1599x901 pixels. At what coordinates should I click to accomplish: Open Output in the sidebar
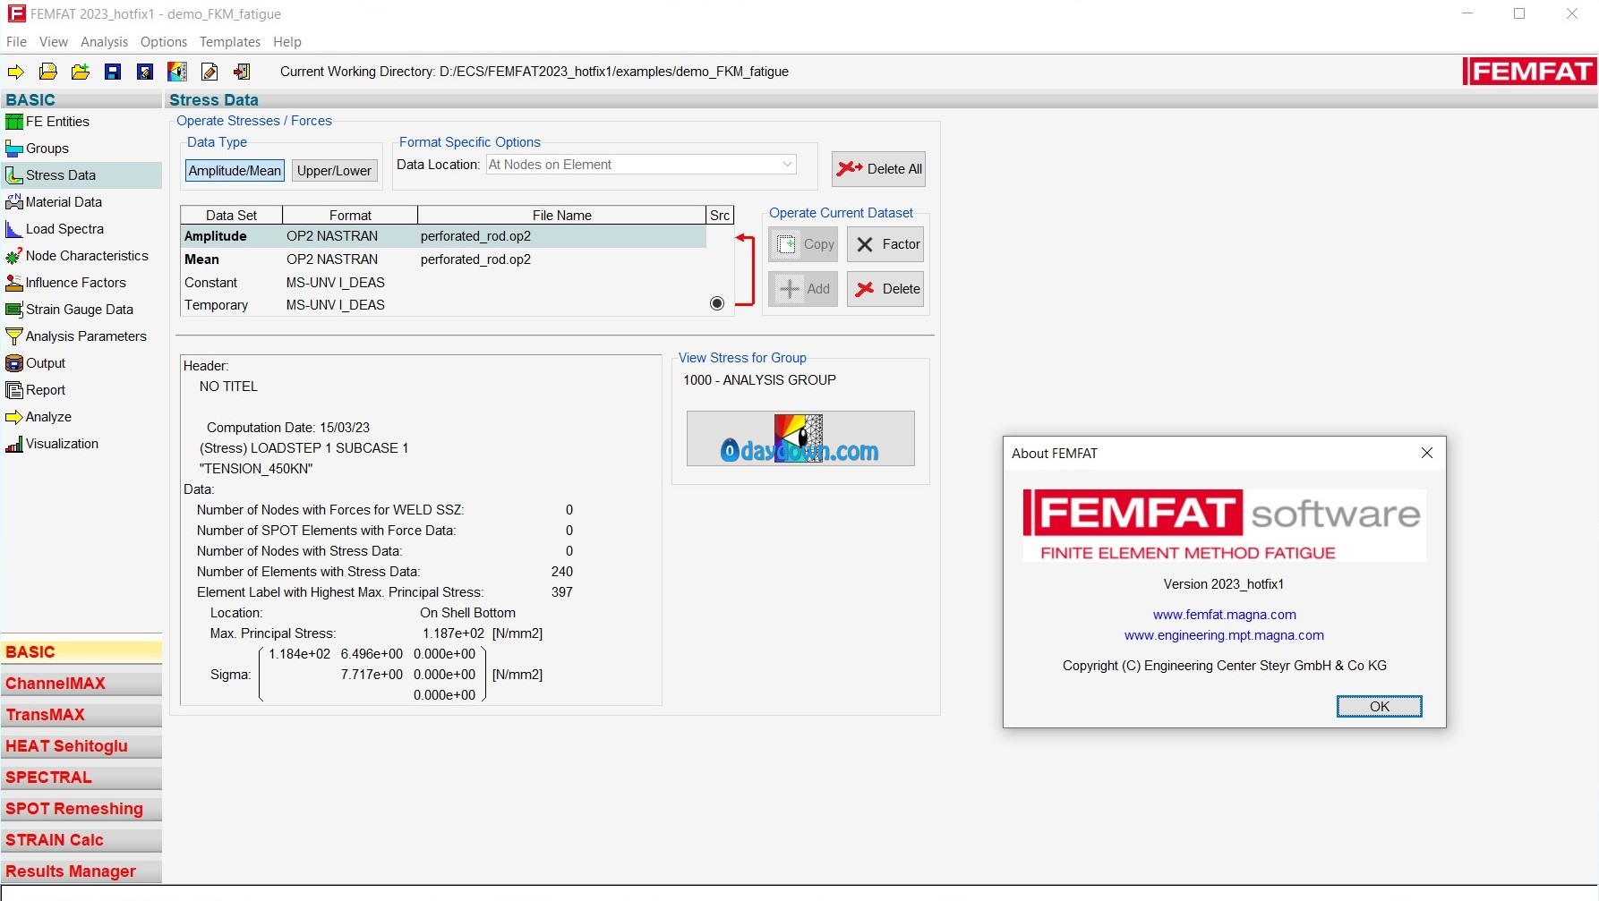point(81,363)
